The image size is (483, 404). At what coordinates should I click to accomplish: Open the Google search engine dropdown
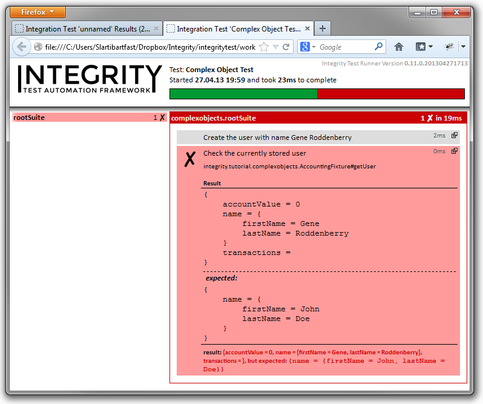(308, 47)
